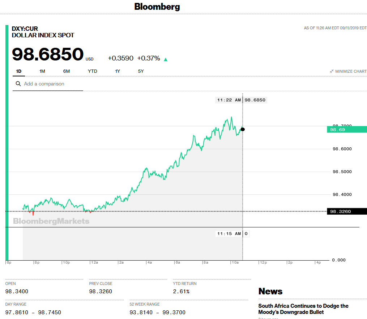Click the 11:22 AM 98.6850 tooltip

(241, 100)
